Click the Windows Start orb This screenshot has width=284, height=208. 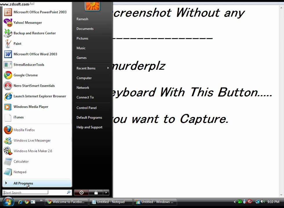8,202
